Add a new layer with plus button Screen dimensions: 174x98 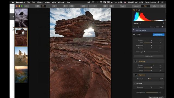coord(163,23)
